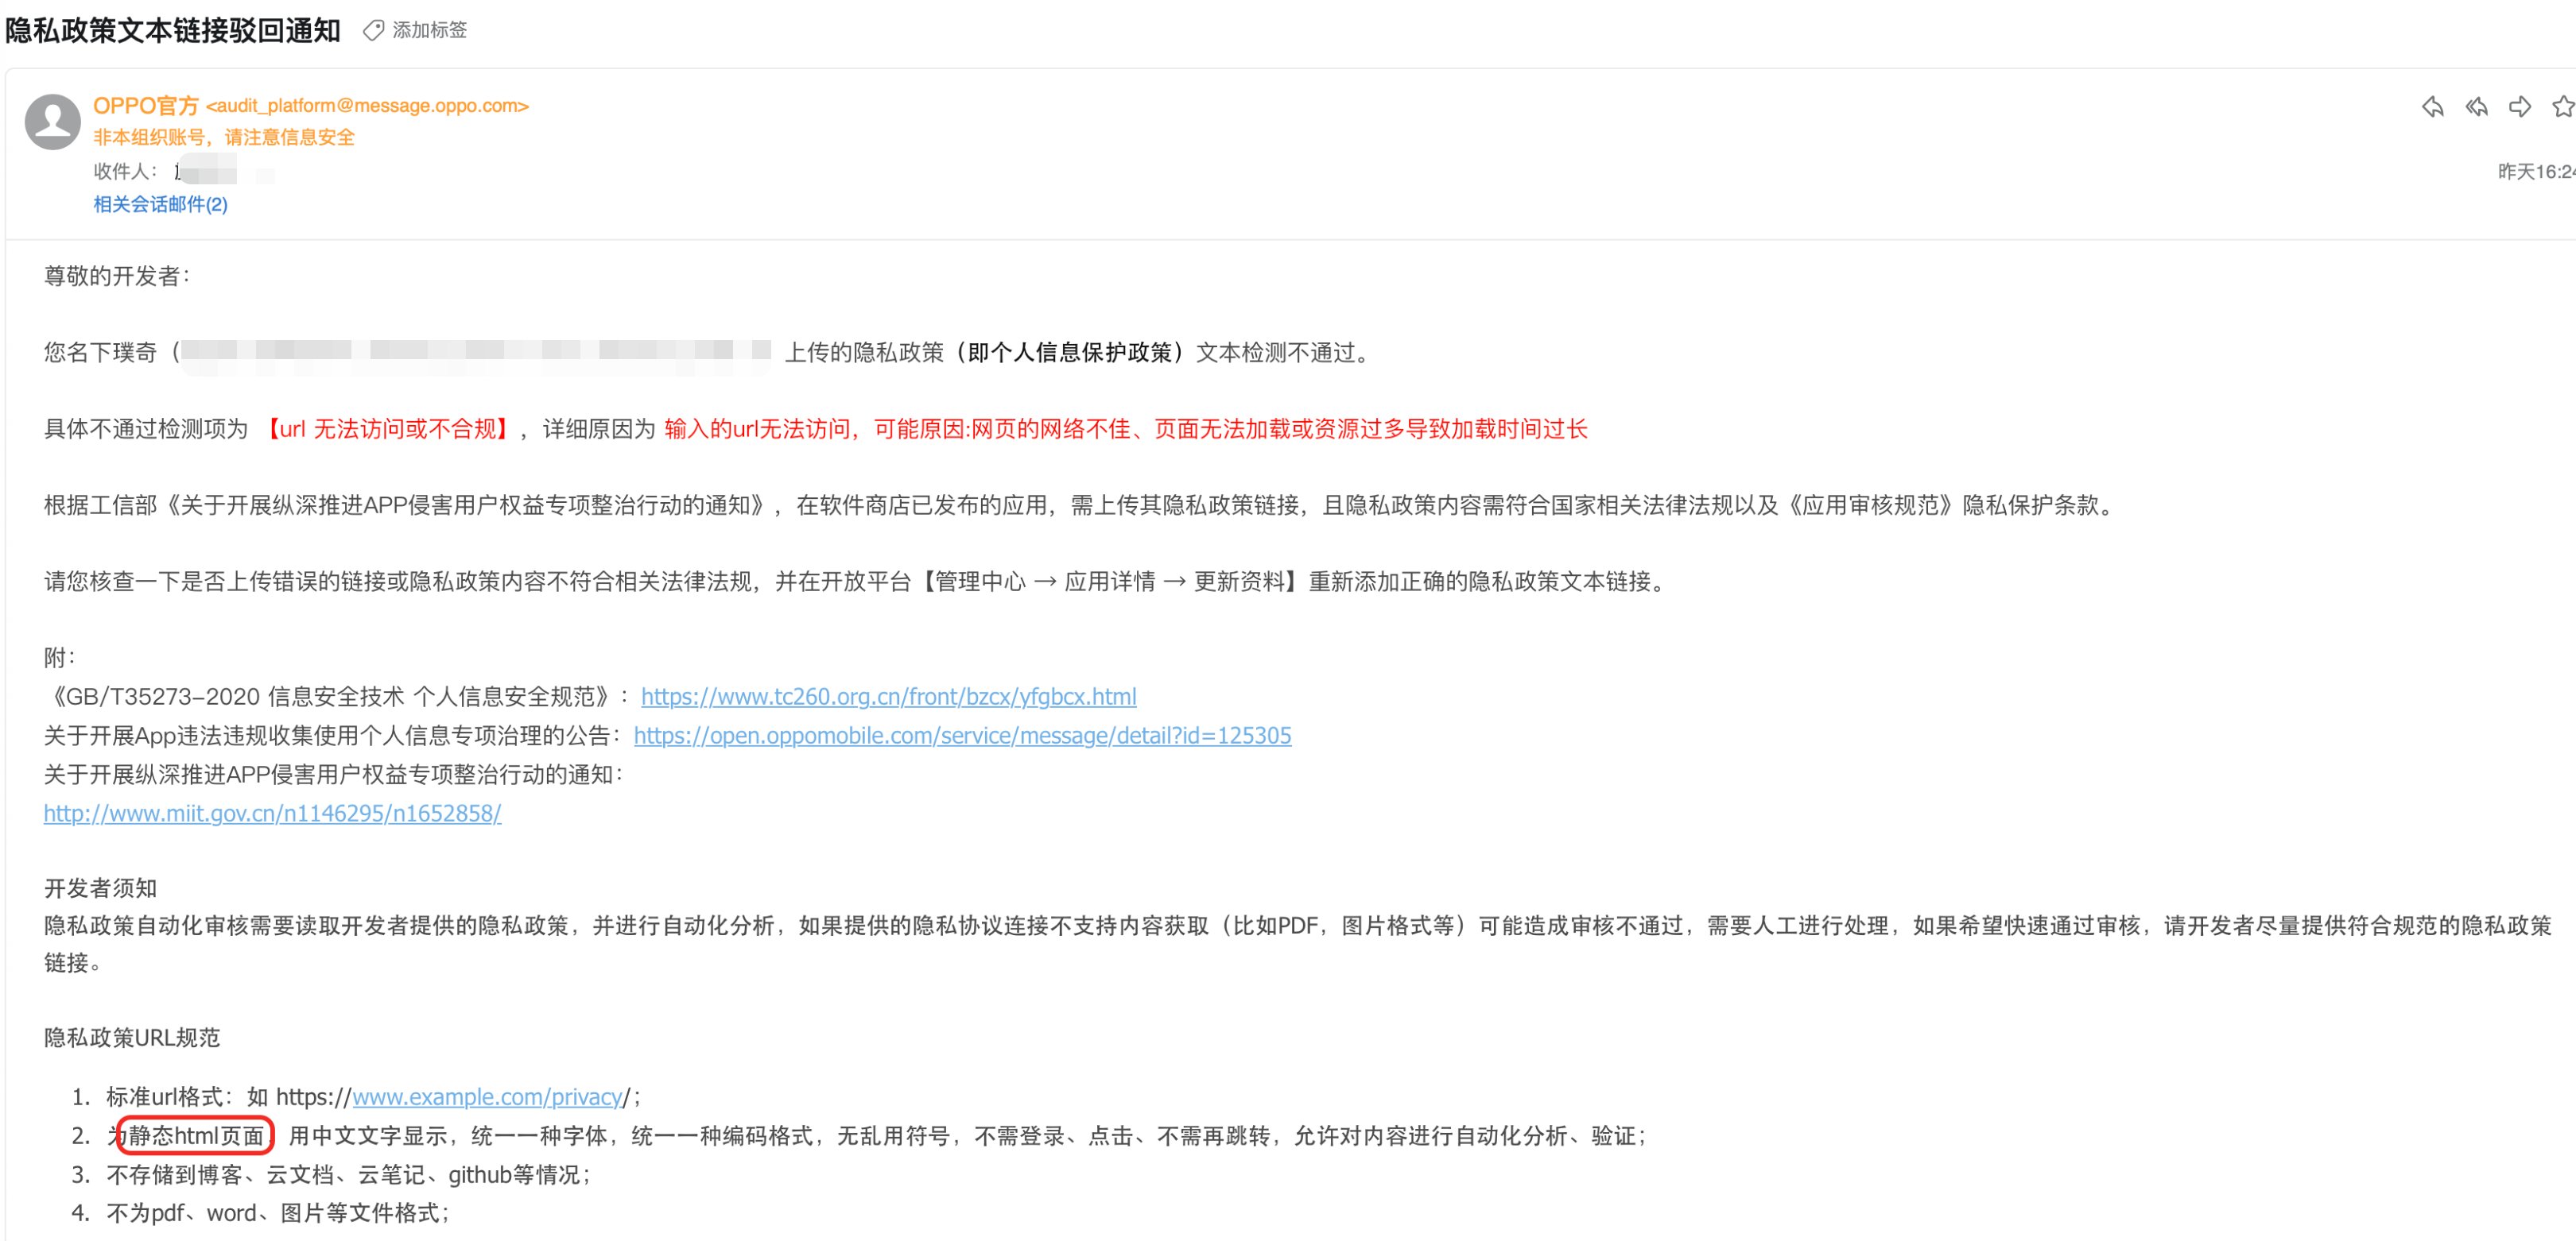The height and width of the screenshot is (1241, 2576).
Task: Click the 添加标签 label button
Action: (x=429, y=30)
